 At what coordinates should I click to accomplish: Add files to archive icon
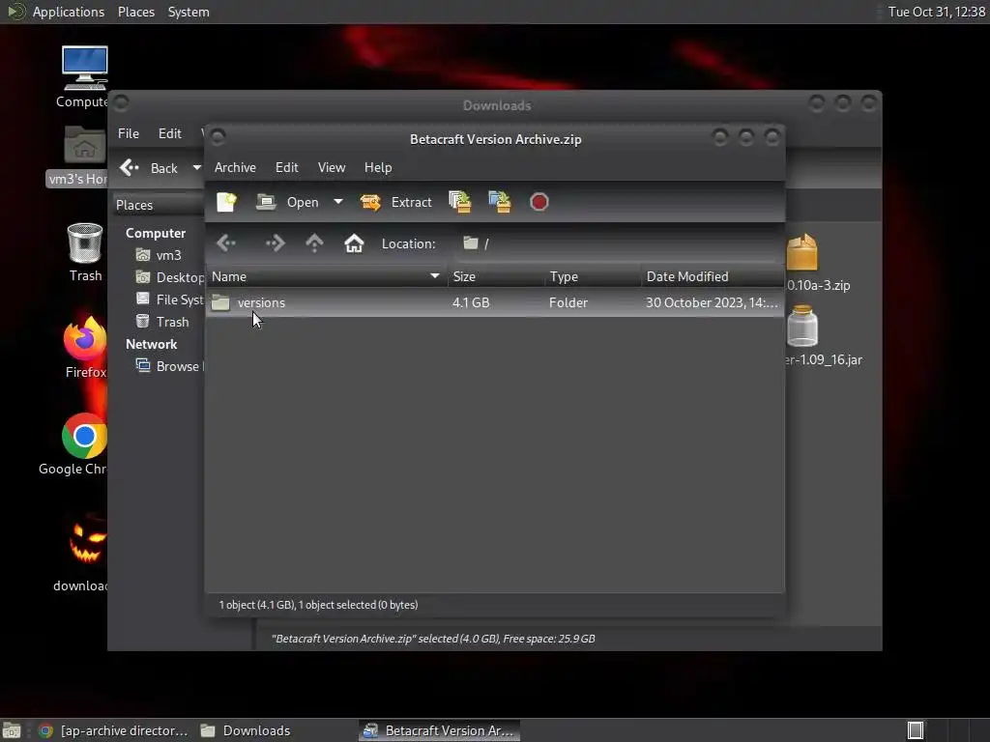click(x=459, y=202)
